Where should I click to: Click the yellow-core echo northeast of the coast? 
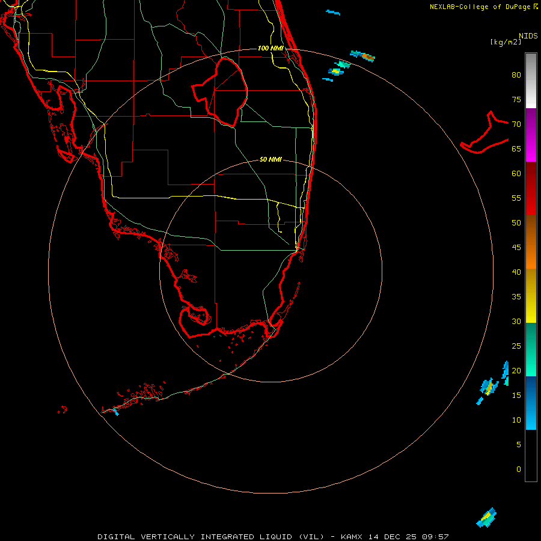point(335,72)
